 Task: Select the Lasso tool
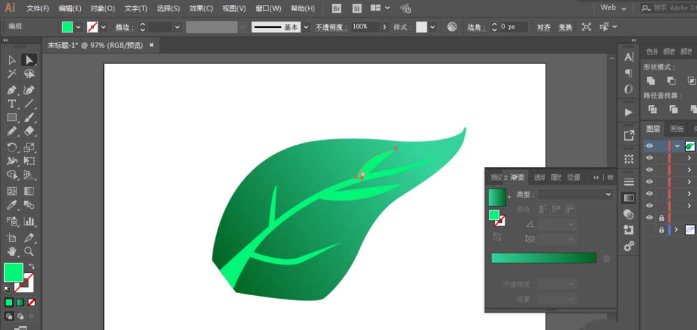(x=29, y=74)
